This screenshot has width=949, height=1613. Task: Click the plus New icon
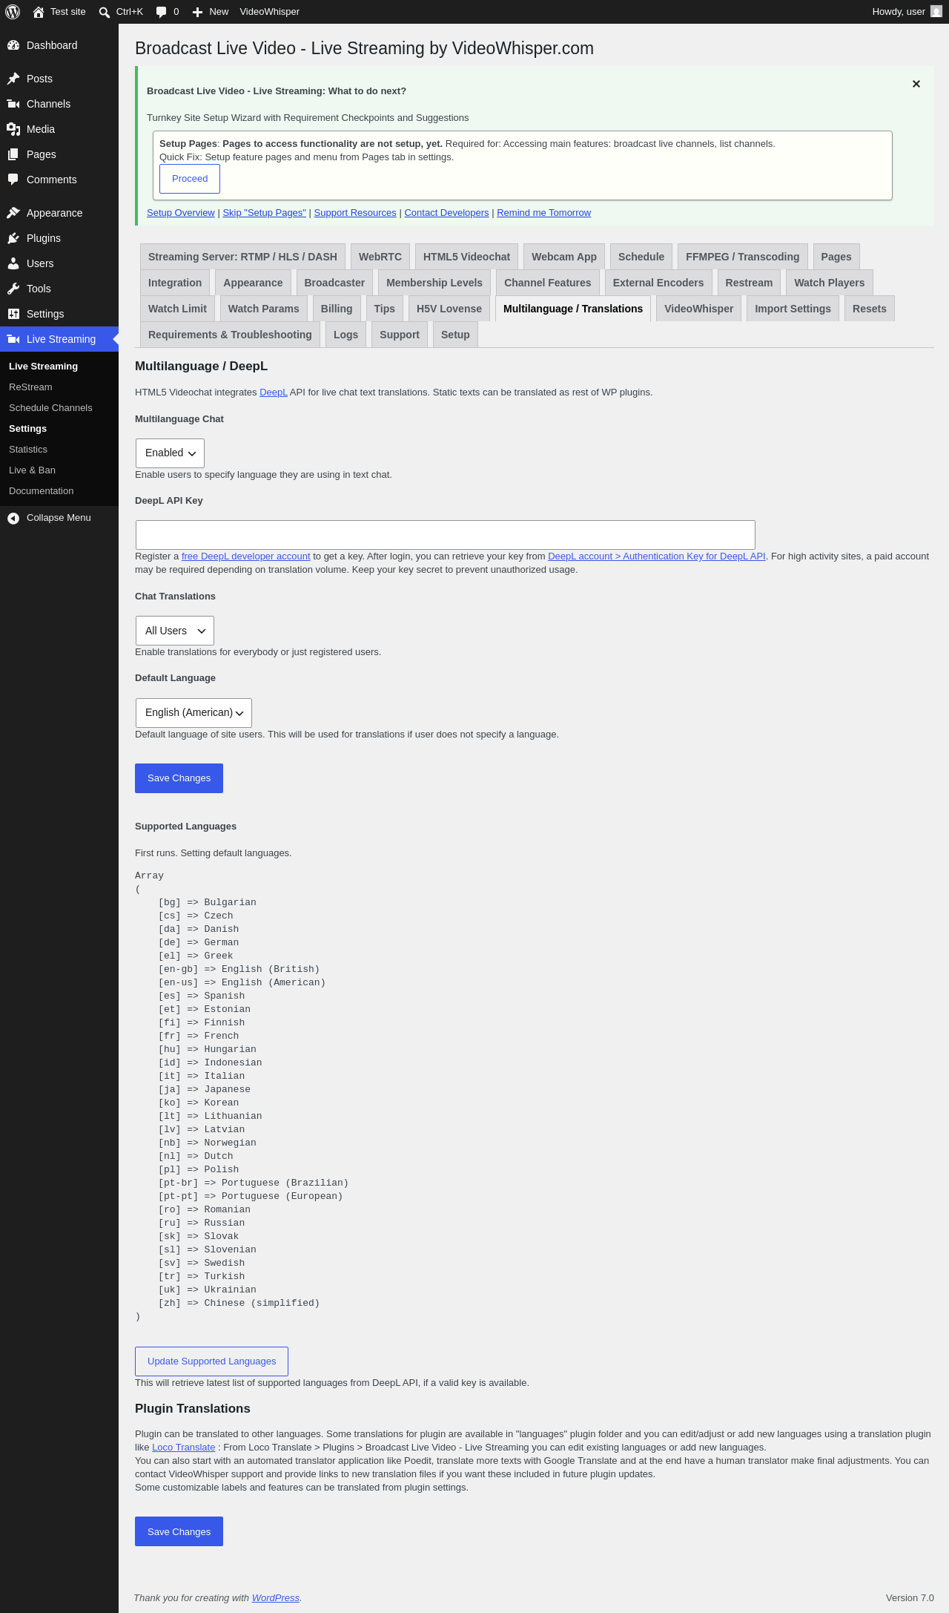pos(197,12)
